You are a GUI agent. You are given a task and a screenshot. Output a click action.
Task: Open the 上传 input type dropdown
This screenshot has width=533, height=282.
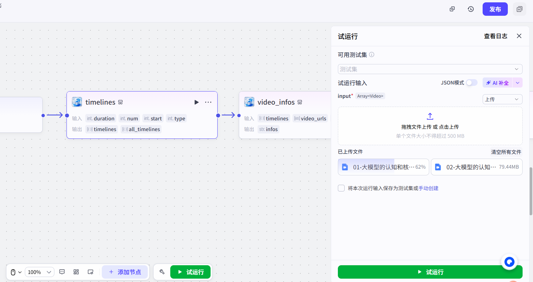pyautogui.click(x=502, y=99)
